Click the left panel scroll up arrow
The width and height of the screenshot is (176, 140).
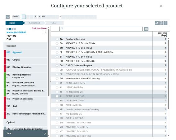pos(49,28)
